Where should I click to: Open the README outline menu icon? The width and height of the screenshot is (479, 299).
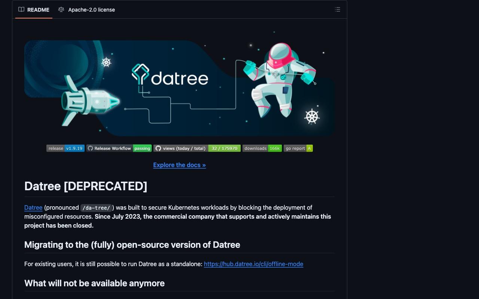coord(338,10)
